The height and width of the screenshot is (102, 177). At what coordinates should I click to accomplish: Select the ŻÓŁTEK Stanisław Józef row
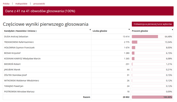(88, 75)
